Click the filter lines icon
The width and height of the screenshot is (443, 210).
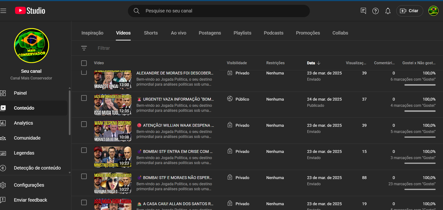pos(84,48)
